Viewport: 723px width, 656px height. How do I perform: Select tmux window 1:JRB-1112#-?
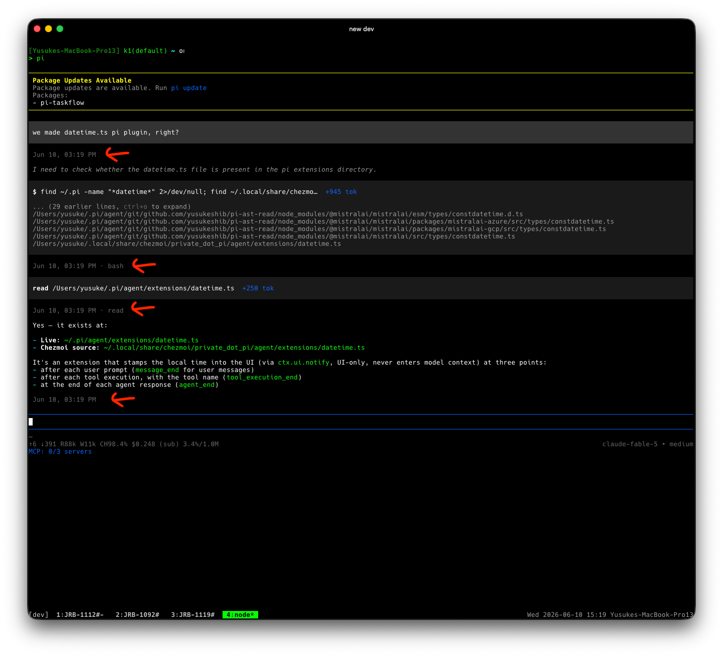tap(80, 614)
